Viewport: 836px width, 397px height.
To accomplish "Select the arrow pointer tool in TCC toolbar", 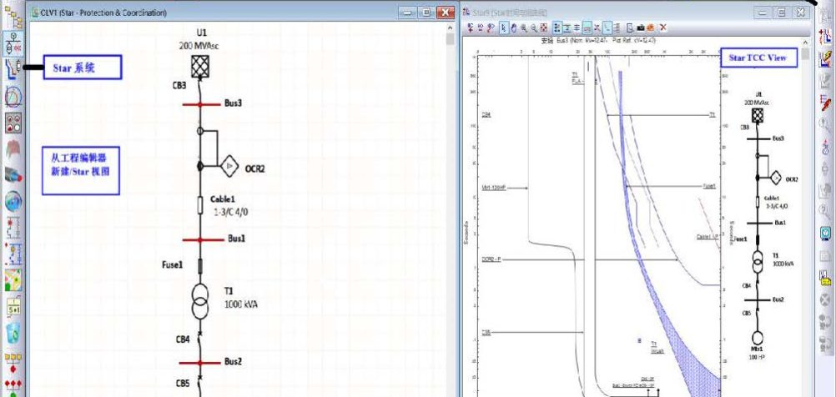I will tap(503, 28).
